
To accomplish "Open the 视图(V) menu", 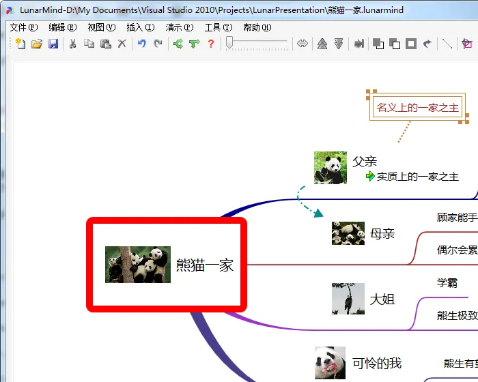I will [x=102, y=27].
